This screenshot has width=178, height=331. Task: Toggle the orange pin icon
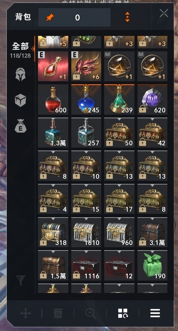(50, 18)
